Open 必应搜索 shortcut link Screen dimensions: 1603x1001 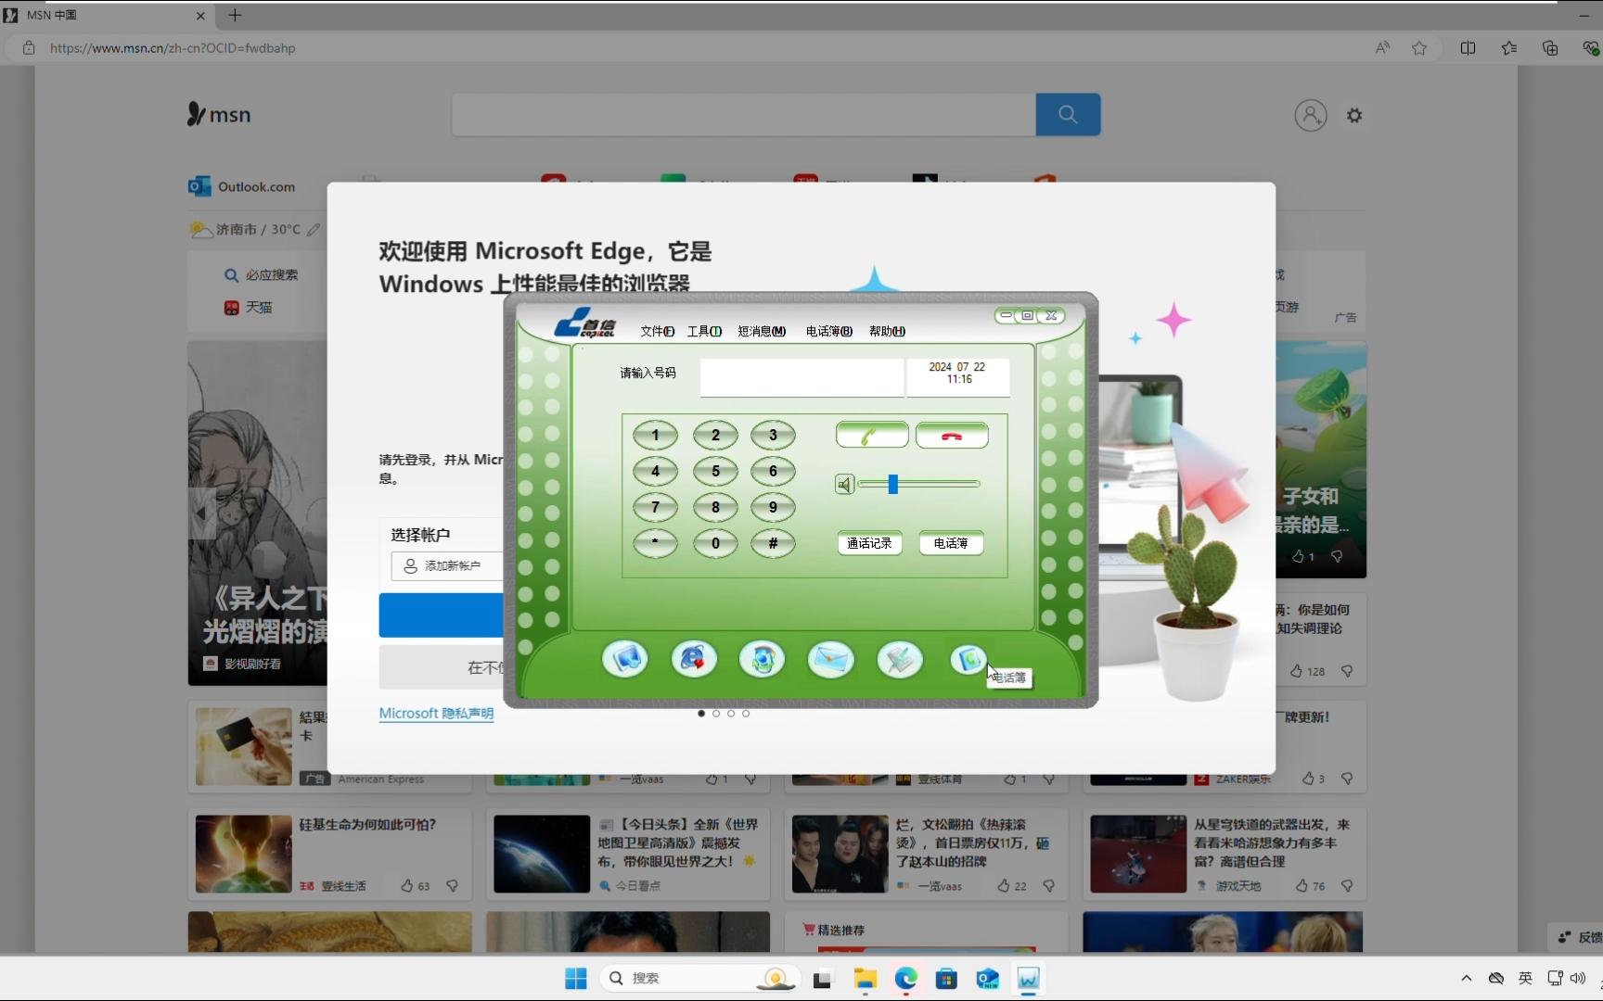coord(262,275)
